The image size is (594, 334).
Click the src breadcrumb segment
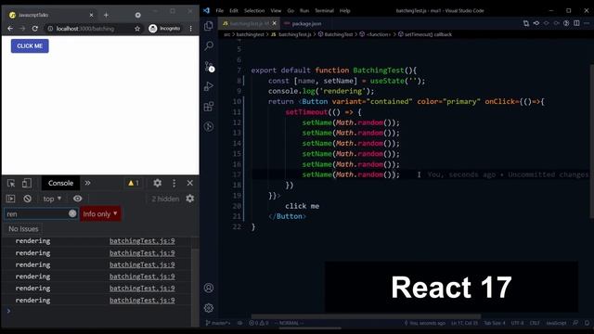[x=226, y=34]
